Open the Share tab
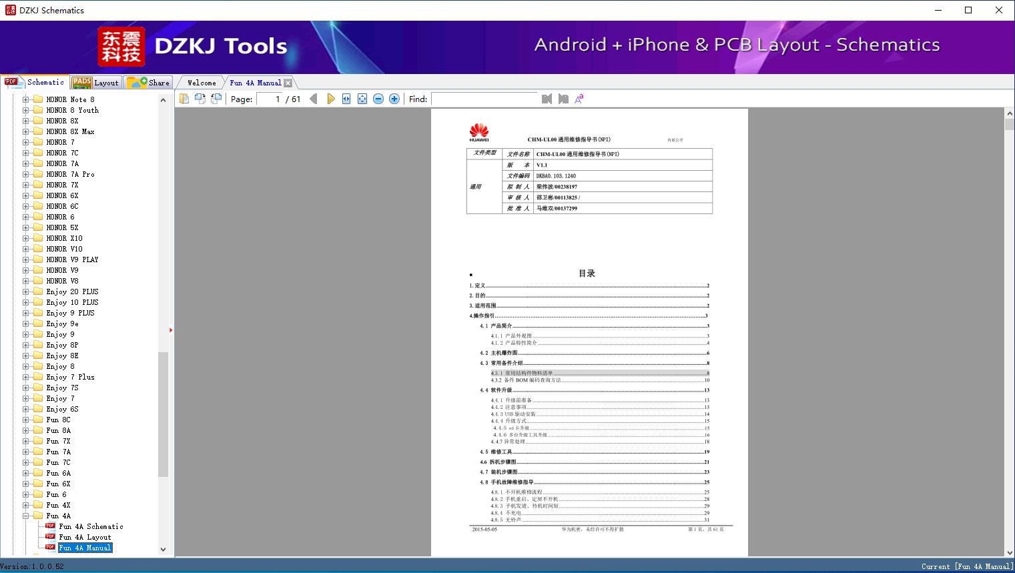The width and height of the screenshot is (1015, 573). pyautogui.click(x=148, y=83)
